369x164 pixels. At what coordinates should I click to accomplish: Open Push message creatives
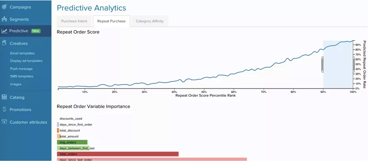point(21,69)
